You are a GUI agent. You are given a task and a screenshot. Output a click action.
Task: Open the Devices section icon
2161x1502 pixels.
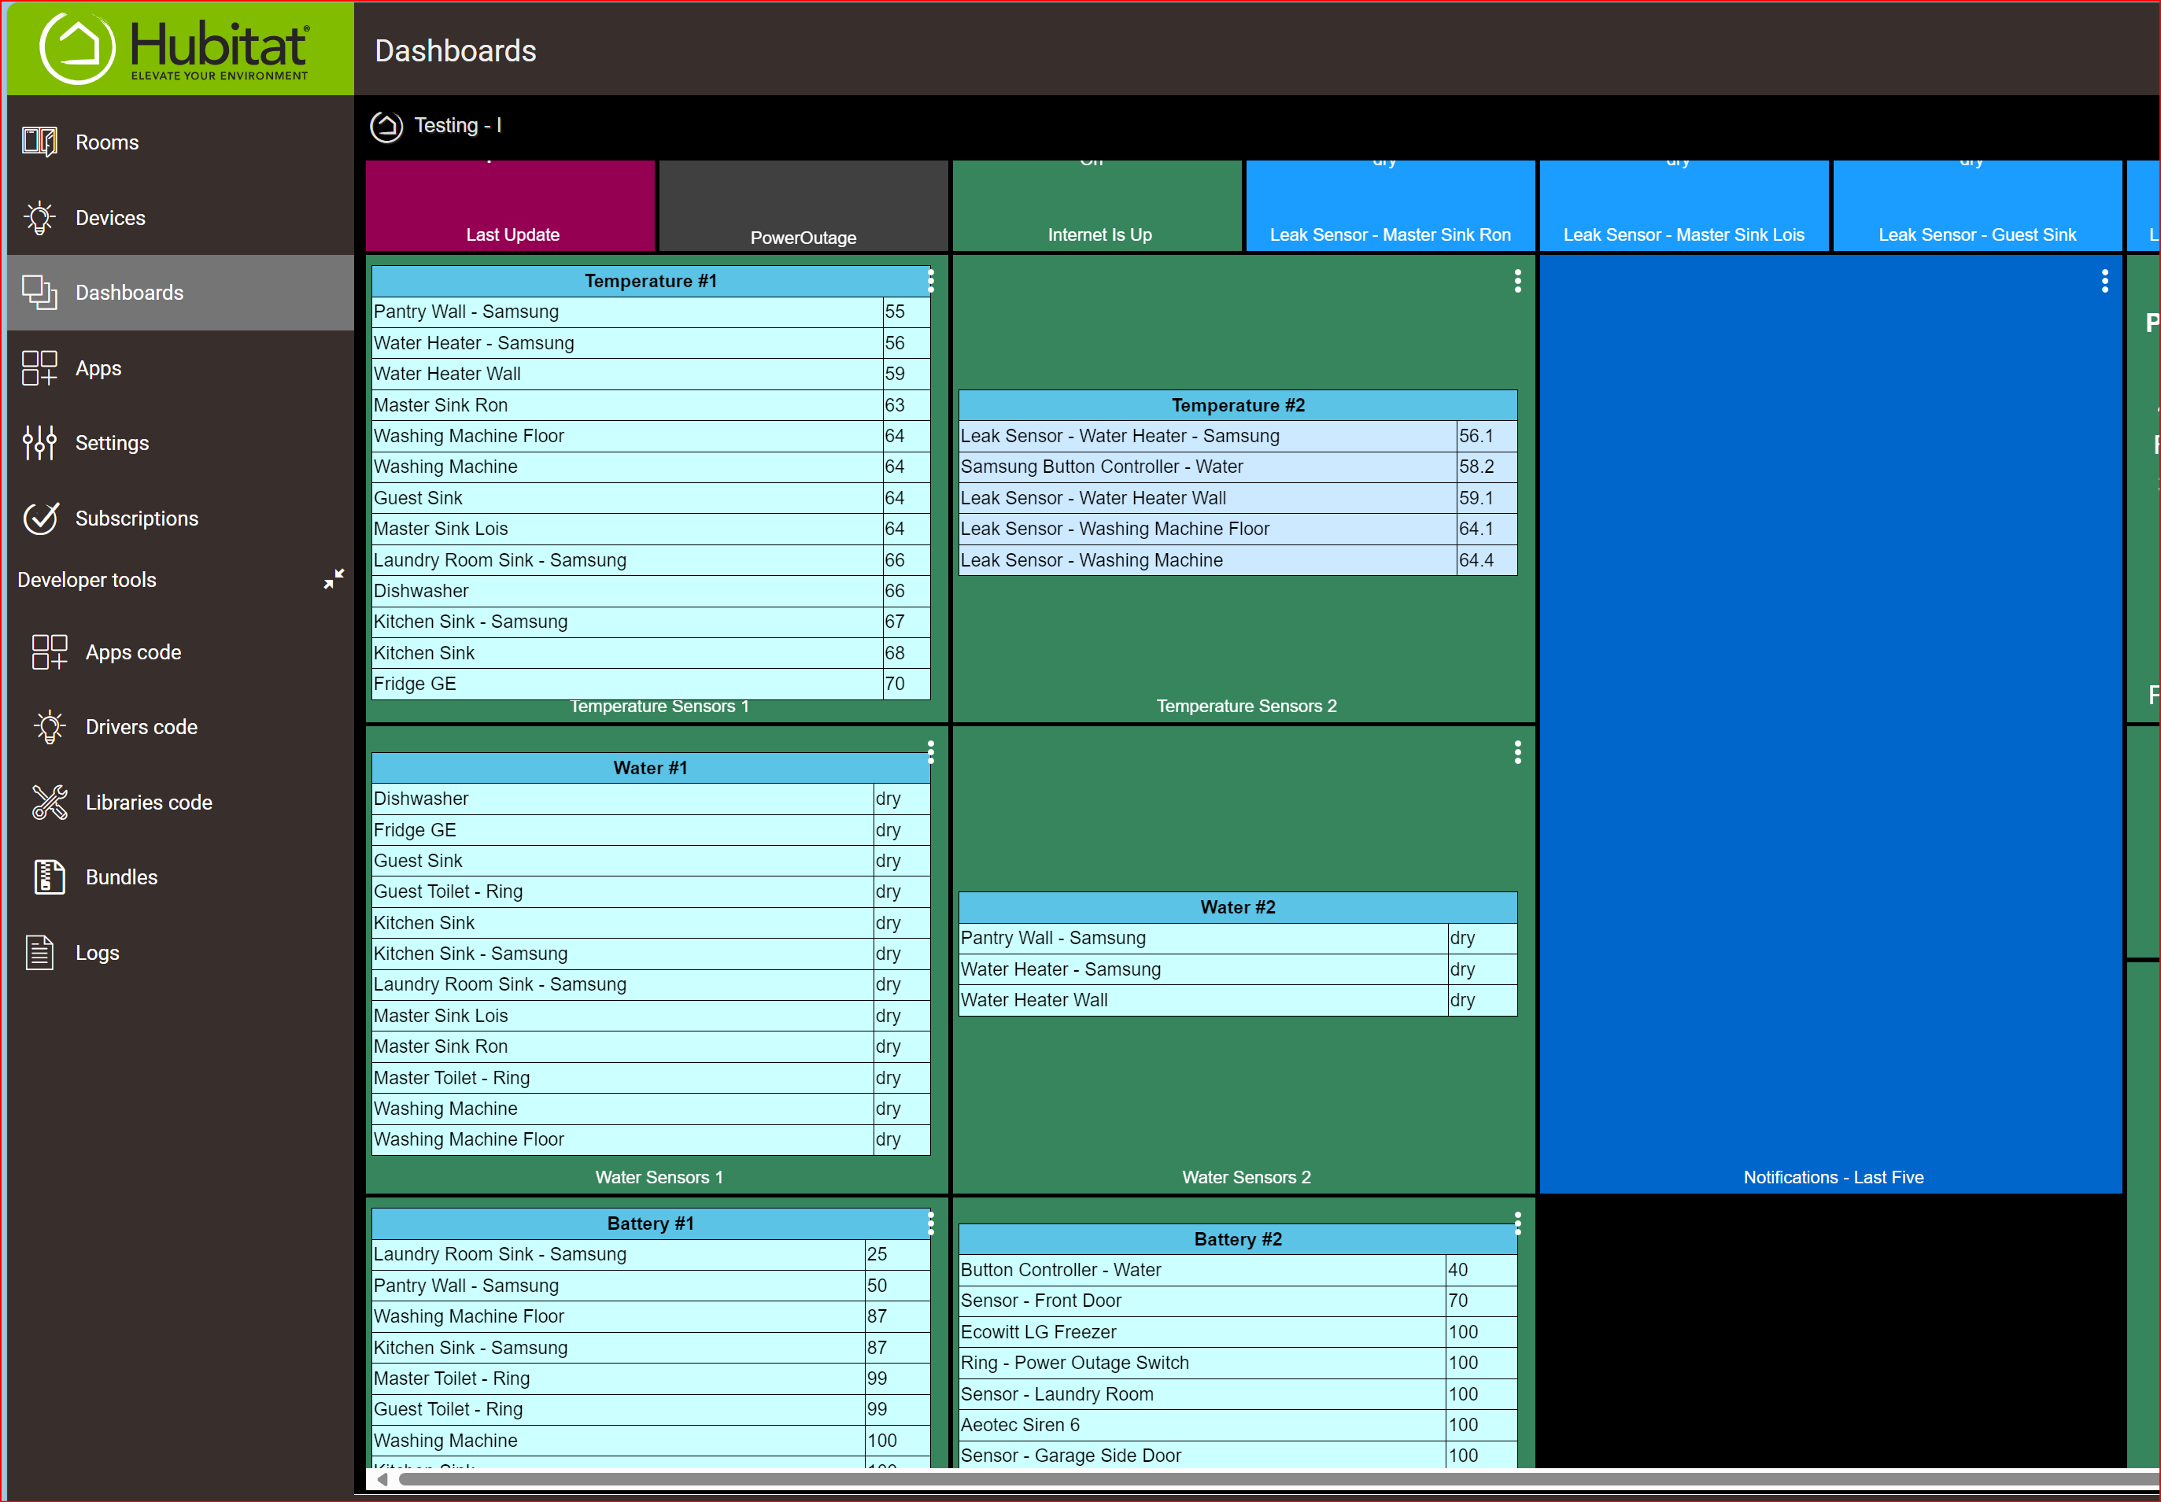click(39, 217)
